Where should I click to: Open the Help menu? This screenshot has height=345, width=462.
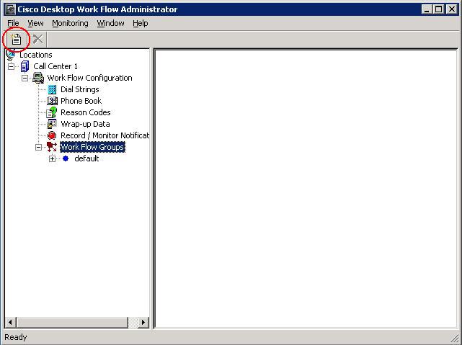tap(141, 23)
